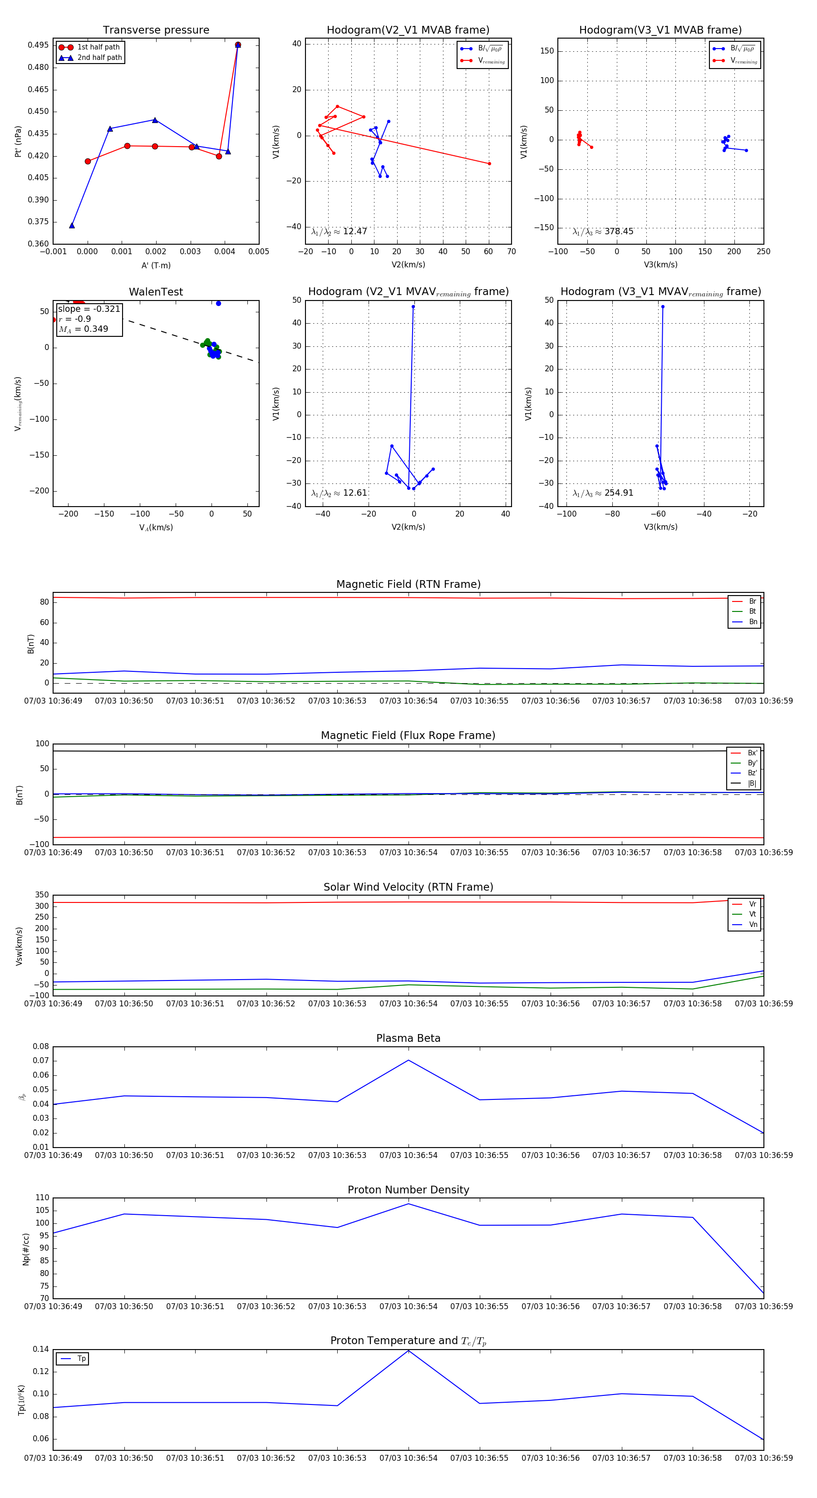Screen dimensions: 817x1498
Task: Click the λ1/λ3 ≈ 378.45 annotation
Action: point(603,232)
